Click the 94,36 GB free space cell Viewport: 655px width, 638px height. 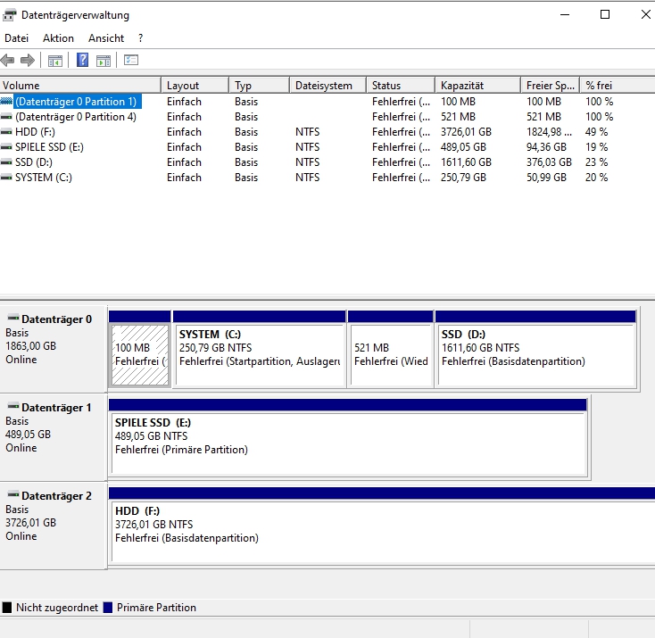546,147
